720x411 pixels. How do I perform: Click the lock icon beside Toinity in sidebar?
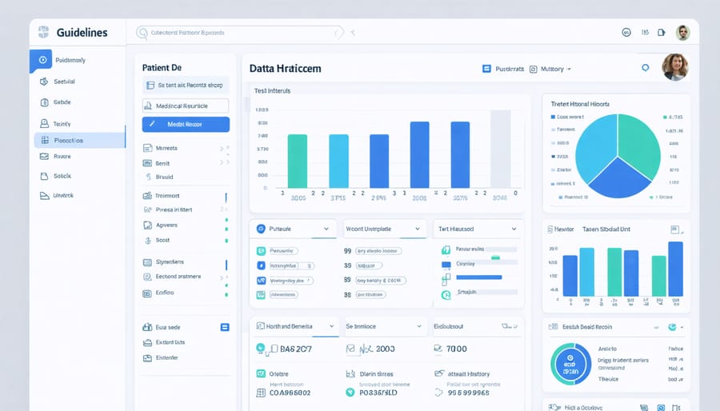[x=45, y=123]
